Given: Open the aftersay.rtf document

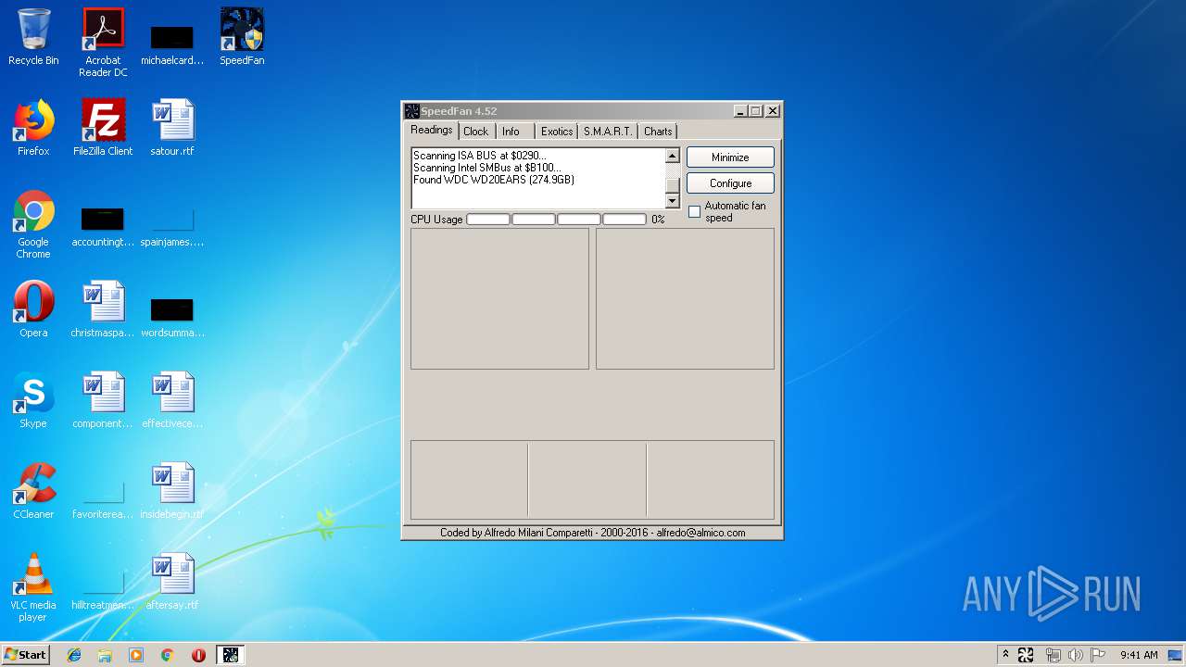Looking at the screenshot, I should [172, 582].
